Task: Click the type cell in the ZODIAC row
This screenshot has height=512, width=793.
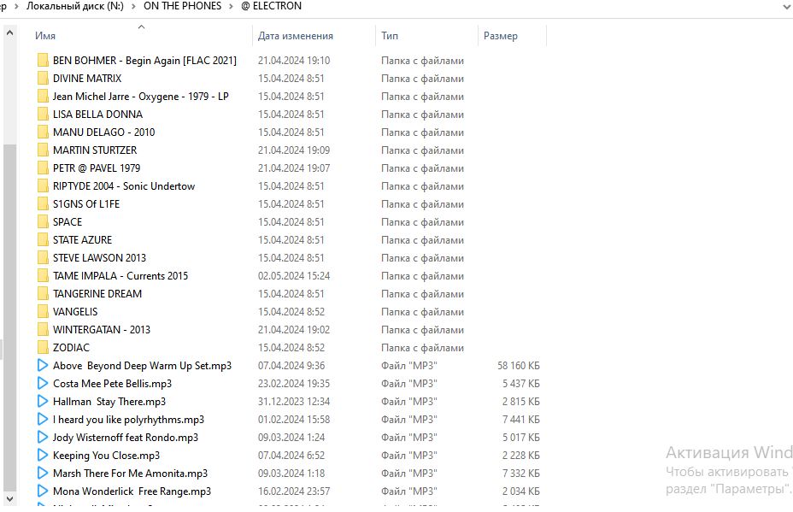Action: coord(422,348)
